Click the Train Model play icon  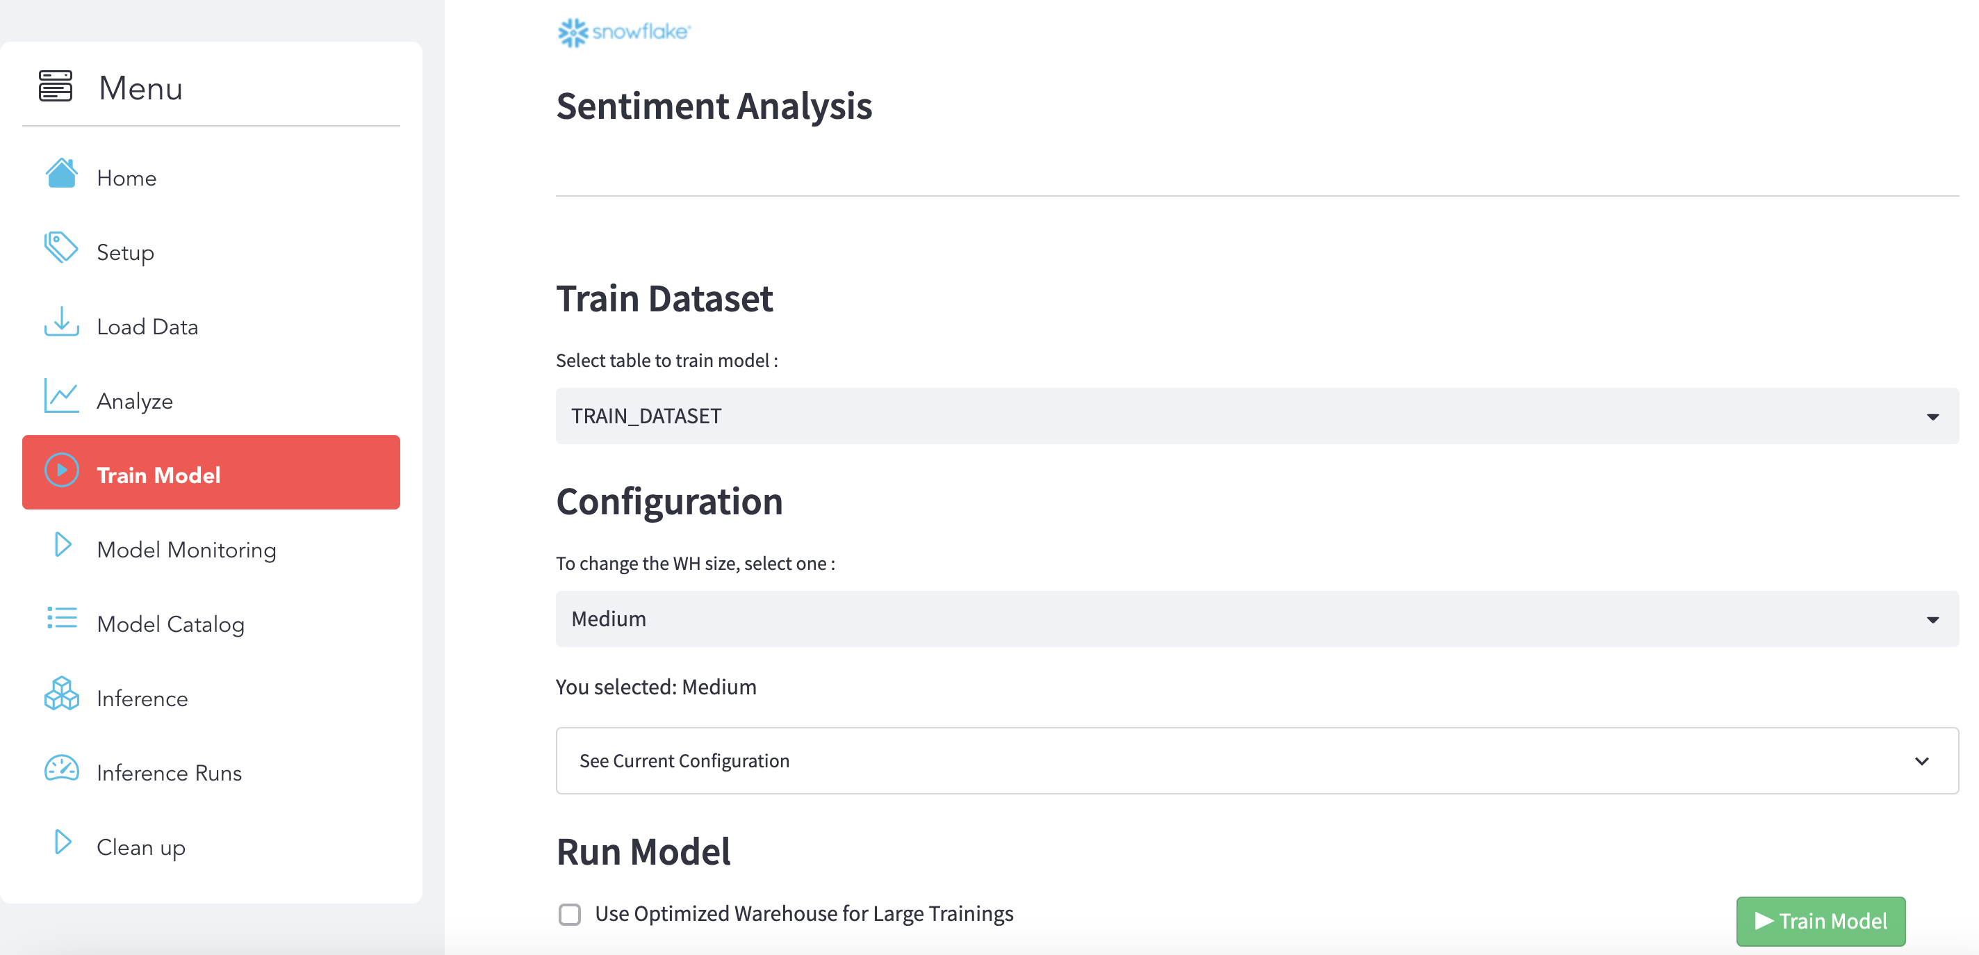(63, 472)
